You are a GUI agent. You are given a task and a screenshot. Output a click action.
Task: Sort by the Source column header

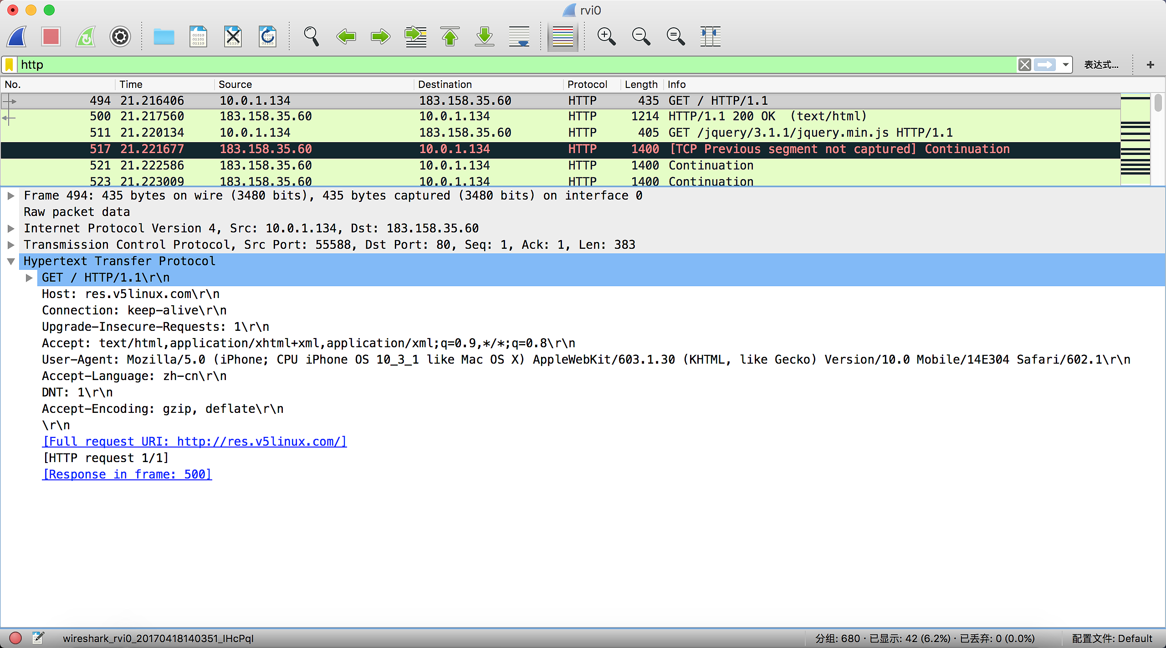(235, 84)
